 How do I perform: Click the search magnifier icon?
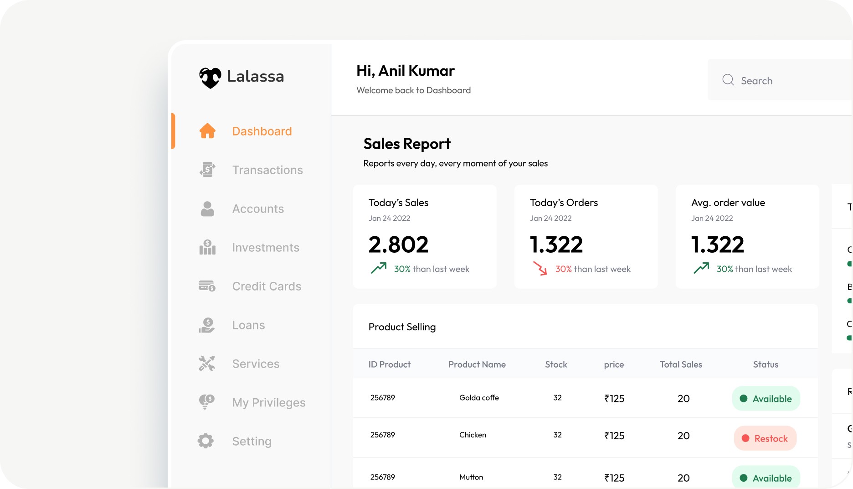click(x=728, y=80)
